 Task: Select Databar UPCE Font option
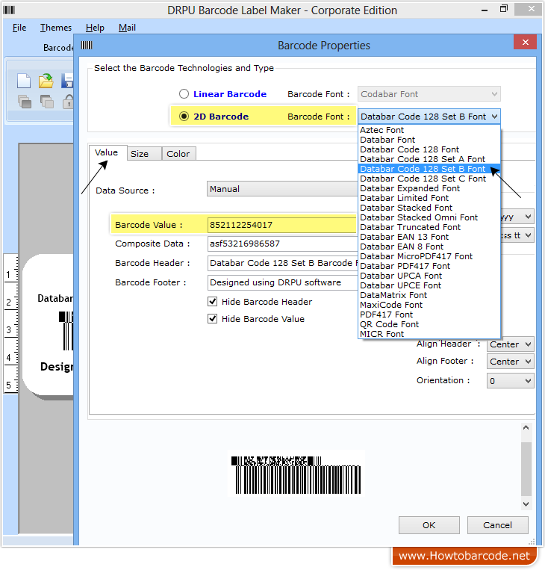[x=429, y=285]
